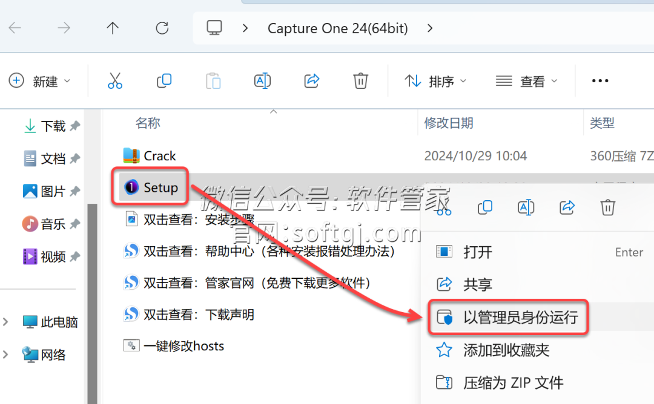
Task: Select the Crack archive file
Action: tap(159, 156)
